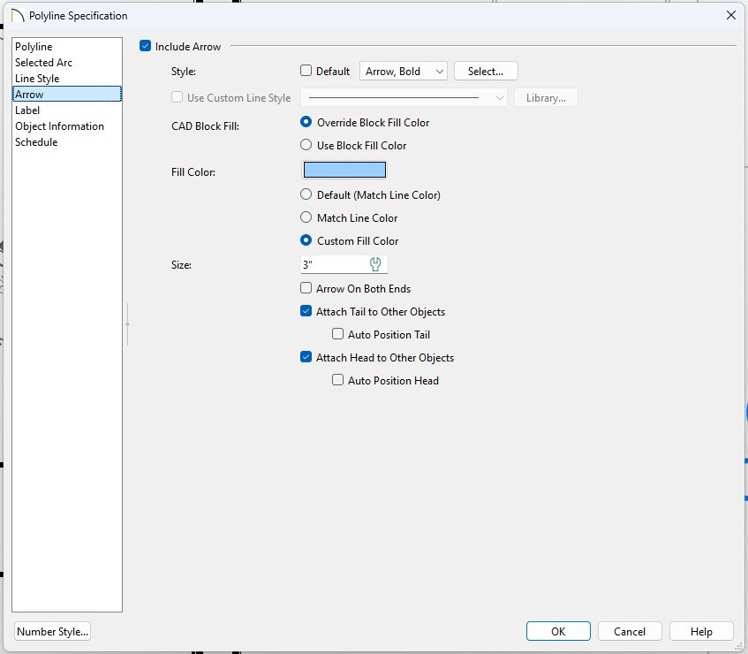Screen dimensions: 748x654
Task: Choose Match Line Color radio option
Action: coord(306,218)
